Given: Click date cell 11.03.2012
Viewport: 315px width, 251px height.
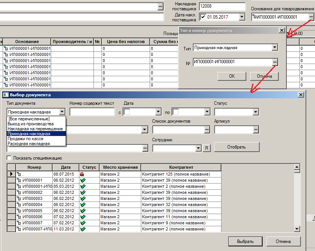Looking at the screenshot, I should coord(66,229).
